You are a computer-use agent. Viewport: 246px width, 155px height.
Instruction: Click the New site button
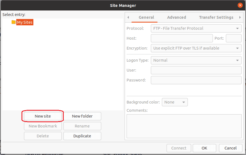coord(43,116)
